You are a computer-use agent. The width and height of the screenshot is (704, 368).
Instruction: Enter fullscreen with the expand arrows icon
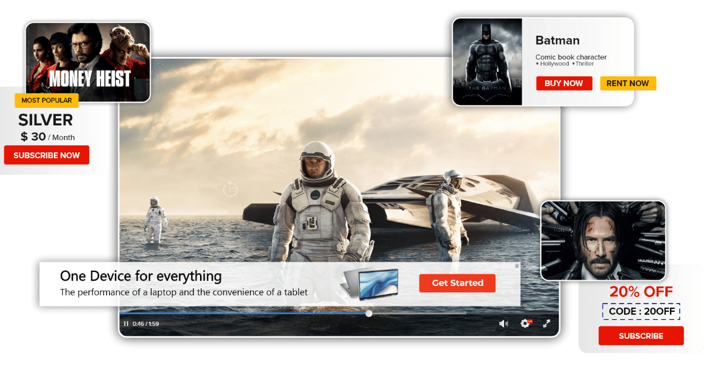(x=546, y=323)
